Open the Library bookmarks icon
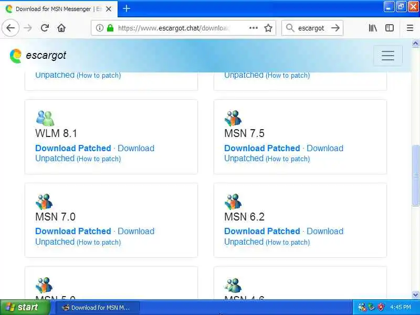This screenshot has height=315, width=420. 373,28
